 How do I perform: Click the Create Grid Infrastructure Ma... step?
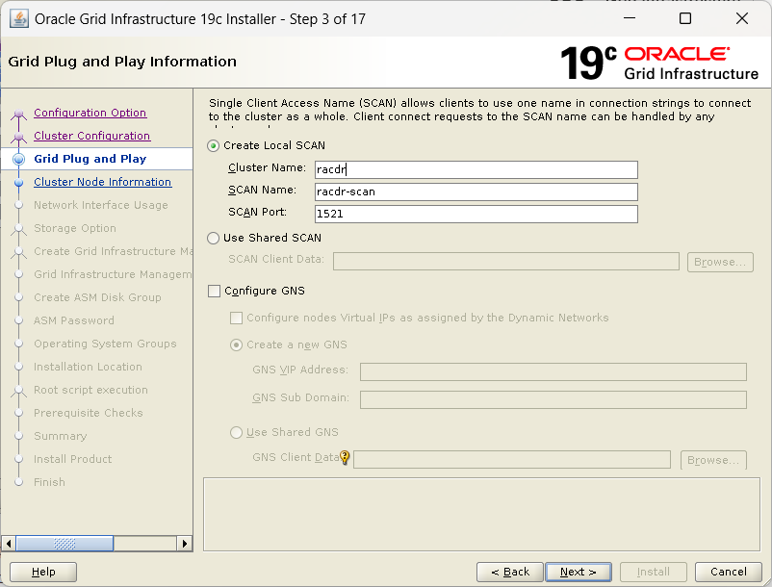pyautogui.click(x=113, y=251)
